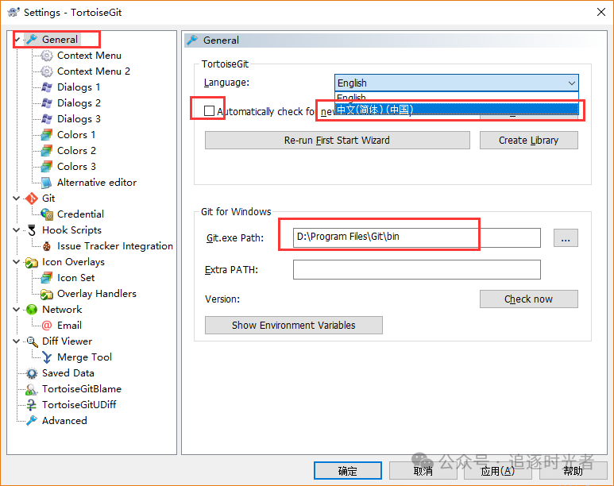Click the Git diamond icon in tree
Screen dimensions: 614x486
pyautogui.click(x=32, y=199)
